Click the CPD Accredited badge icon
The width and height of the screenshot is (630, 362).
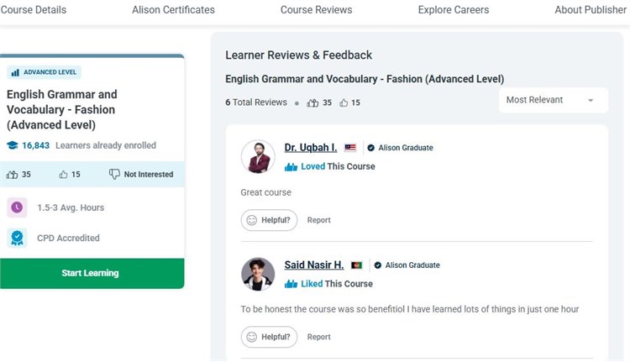click(x=17, y=238)
